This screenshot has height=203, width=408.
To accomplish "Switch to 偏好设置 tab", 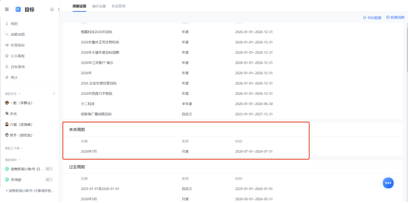I will [99, 6].
